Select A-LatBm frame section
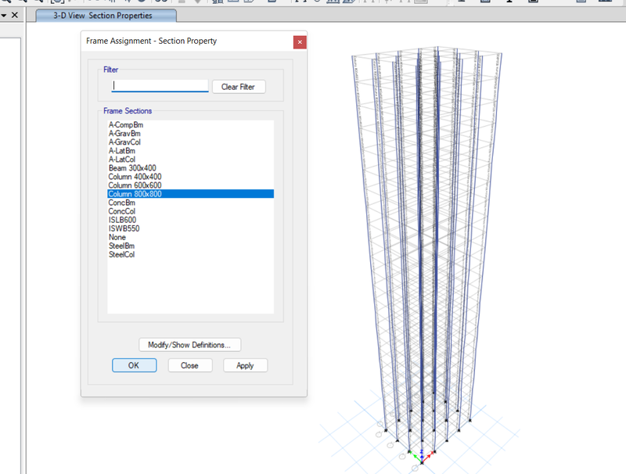Image resolution: width=626 pixels, height=474 pixels. [190, 151]
